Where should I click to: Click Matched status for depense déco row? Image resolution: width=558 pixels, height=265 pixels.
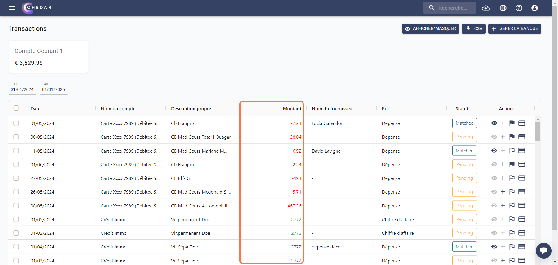point(464,247)
